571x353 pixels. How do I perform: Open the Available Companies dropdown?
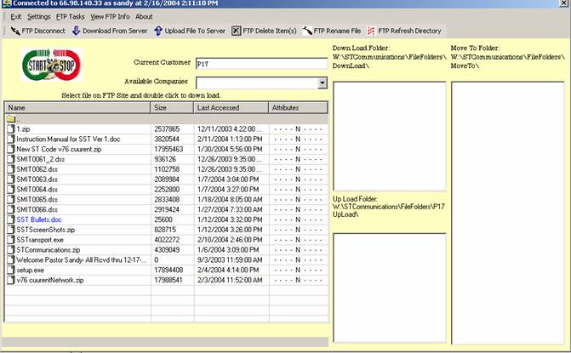(x=323, y=83)
